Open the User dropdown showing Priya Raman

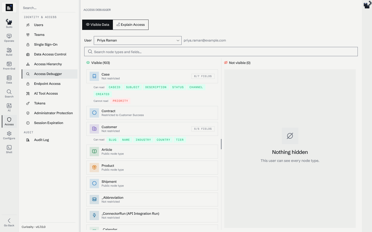tap(138, 40)
